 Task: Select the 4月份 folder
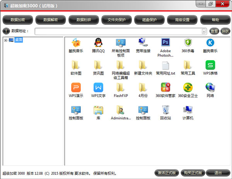pos(143,87)
